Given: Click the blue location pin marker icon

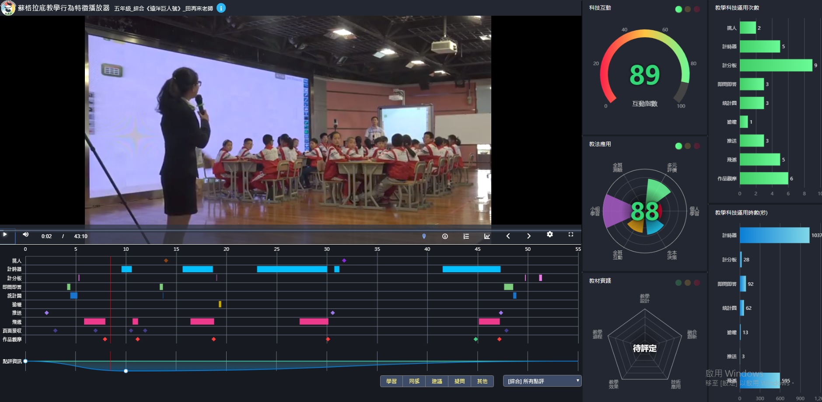Looking at the screenshot, I should [x=424, y=236].
